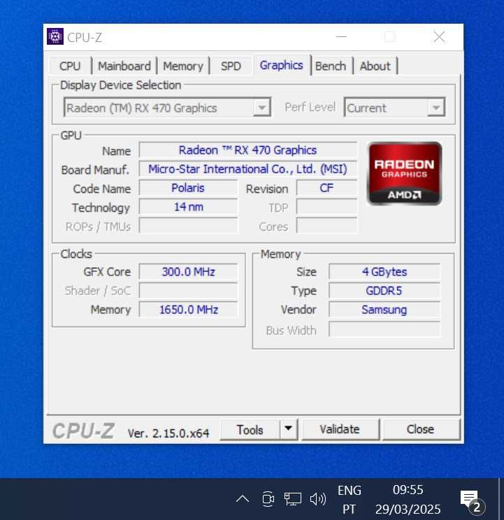Screen dimensions: 504x520
Task: Click the memory size 4 GBytes value
Action: click(x=384, y=272)
